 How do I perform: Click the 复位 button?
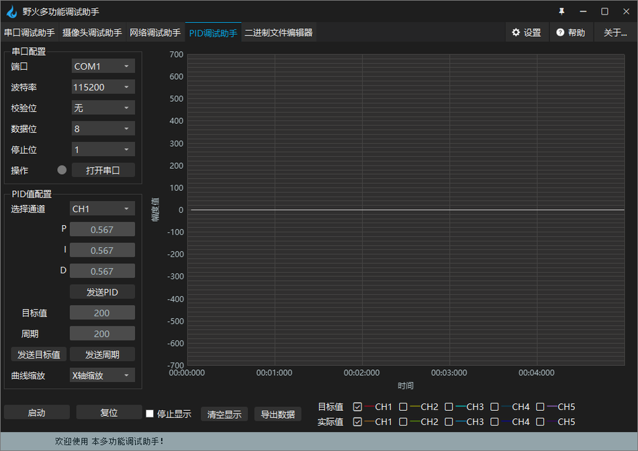click(x=109, y=412)
